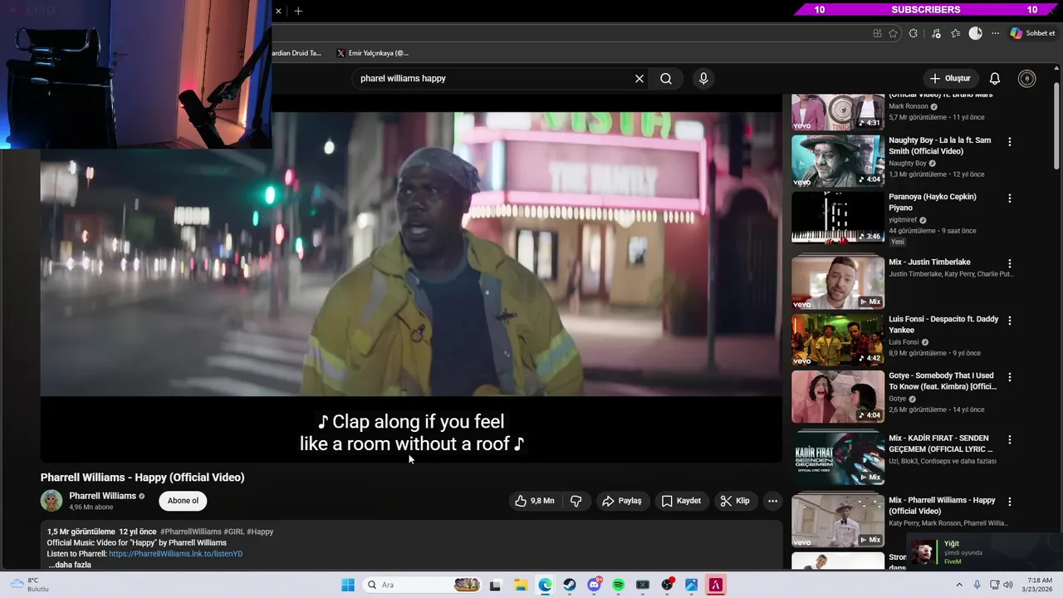
Task: Open Copilot Sohbet et button
Action: pos(1032,33)
